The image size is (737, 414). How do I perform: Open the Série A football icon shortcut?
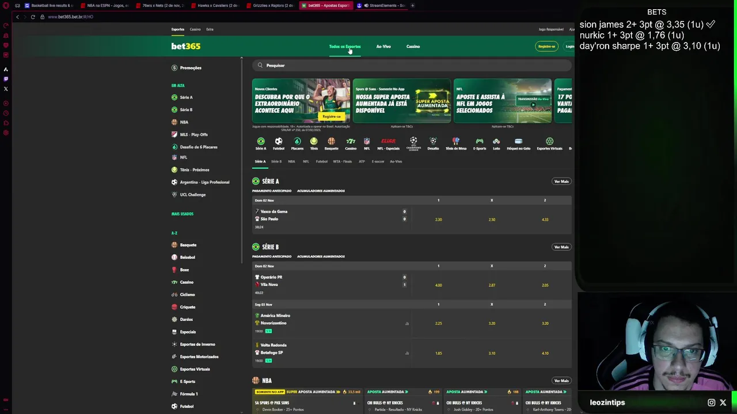coord(261,141)
